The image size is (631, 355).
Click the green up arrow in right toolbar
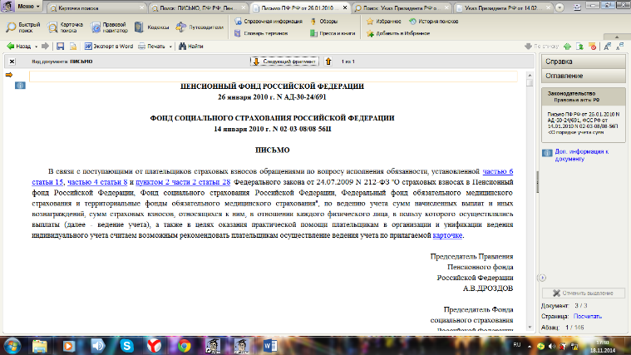coord(568,47)
